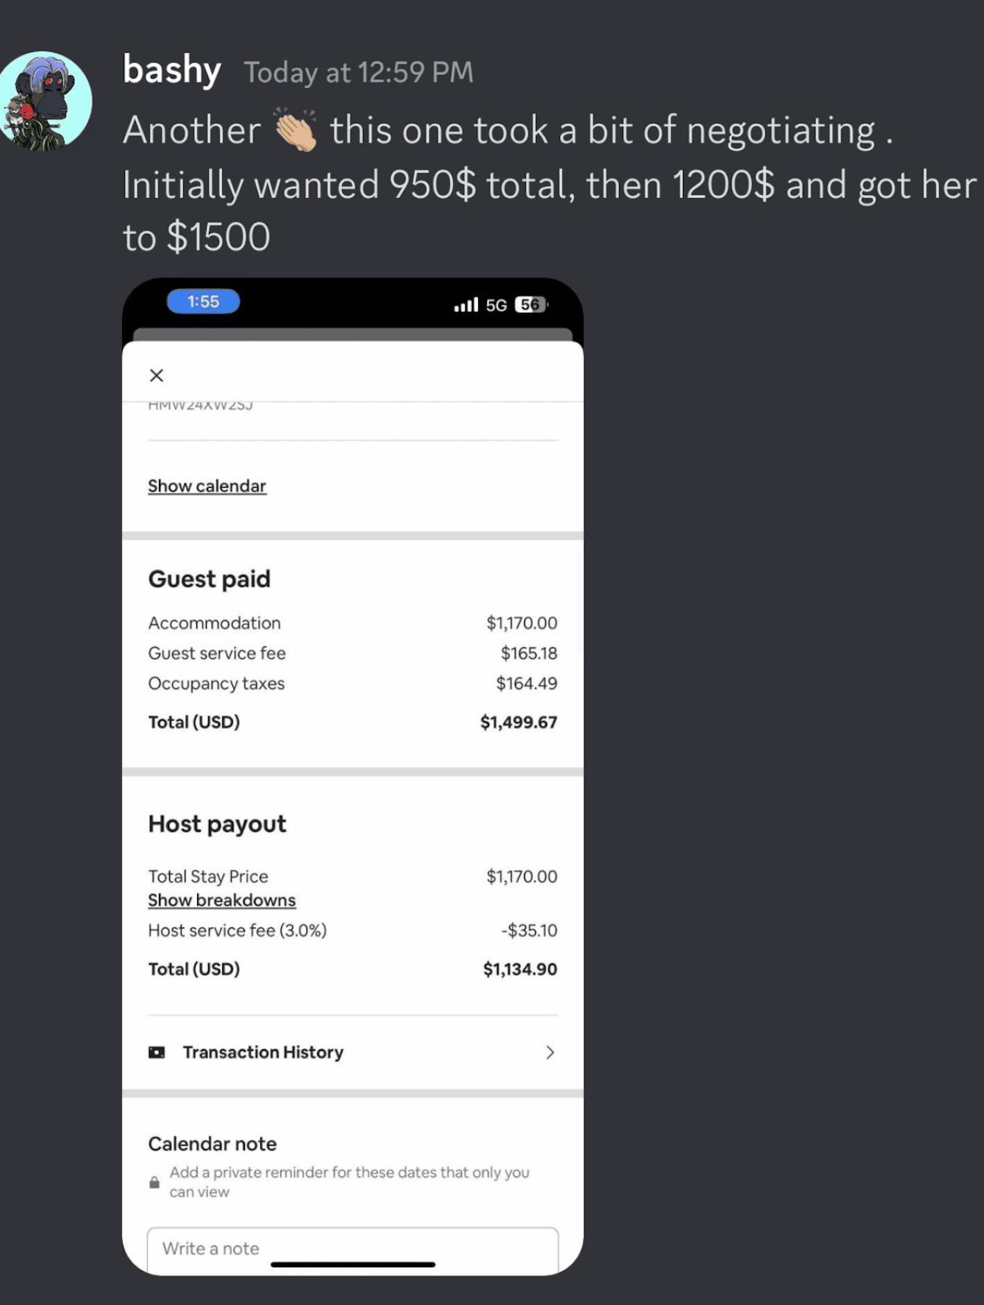Click the bashy username
Screen dimensions: 984x1305
(172, 70)
